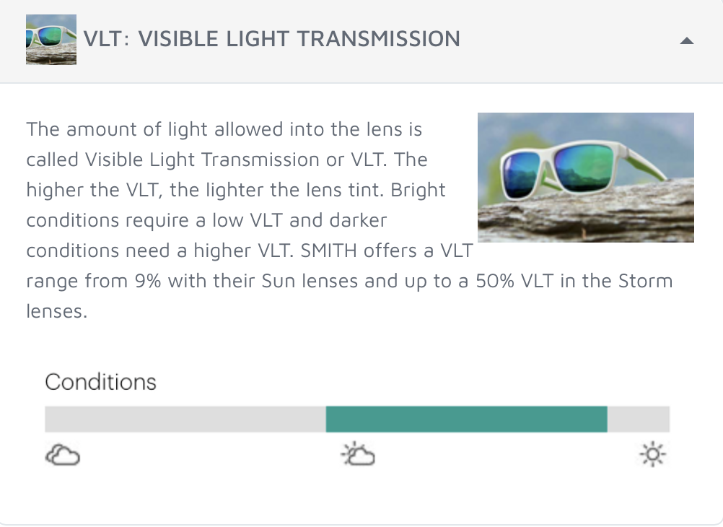Click the Conditions label
Image resolution: width=723 pixels, height=527 pixels.
(x=100, y=382)
